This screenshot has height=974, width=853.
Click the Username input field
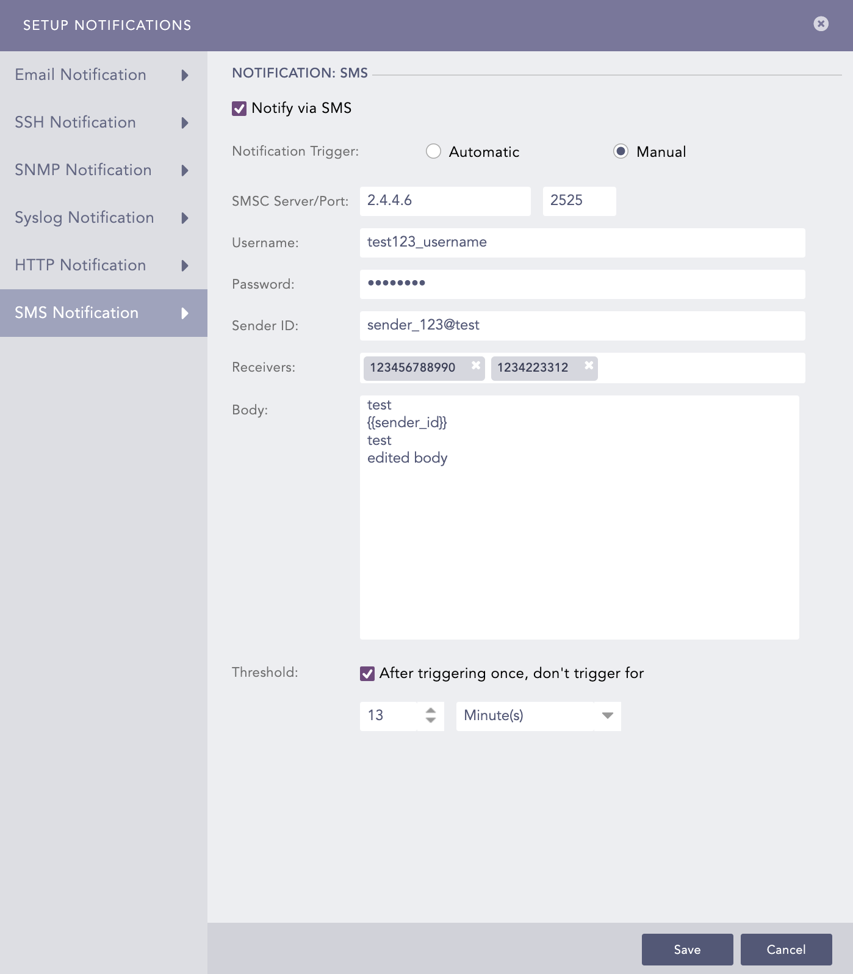pyautogui.click(x=582, y=243)
